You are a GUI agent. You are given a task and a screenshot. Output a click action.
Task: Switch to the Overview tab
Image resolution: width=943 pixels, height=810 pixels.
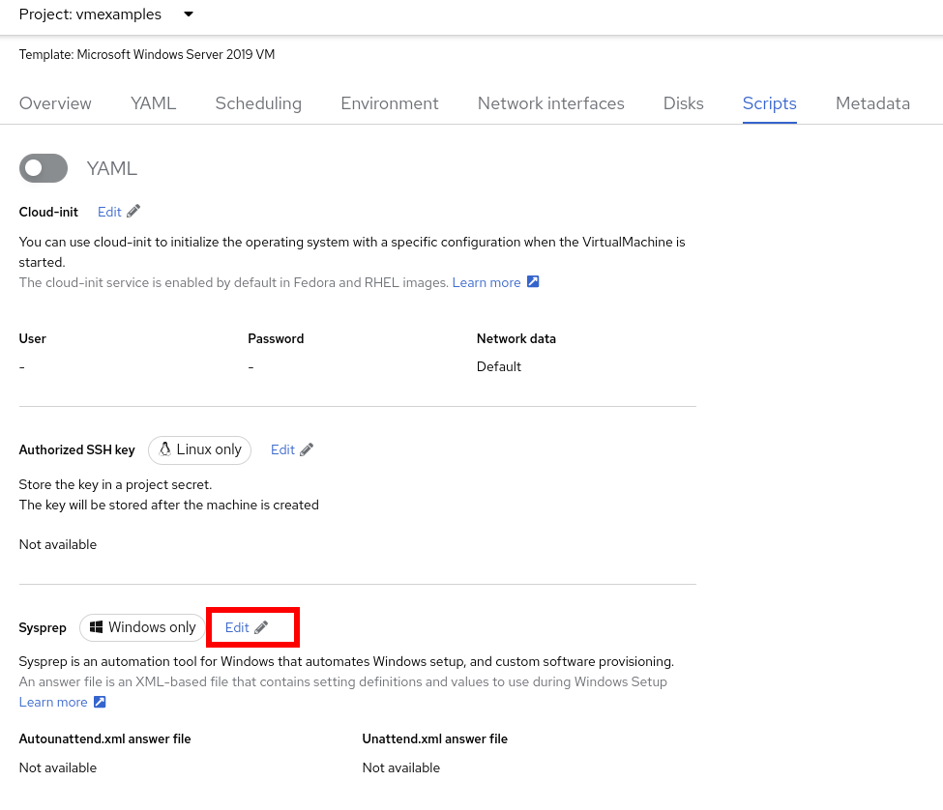(x=55, y=103)
